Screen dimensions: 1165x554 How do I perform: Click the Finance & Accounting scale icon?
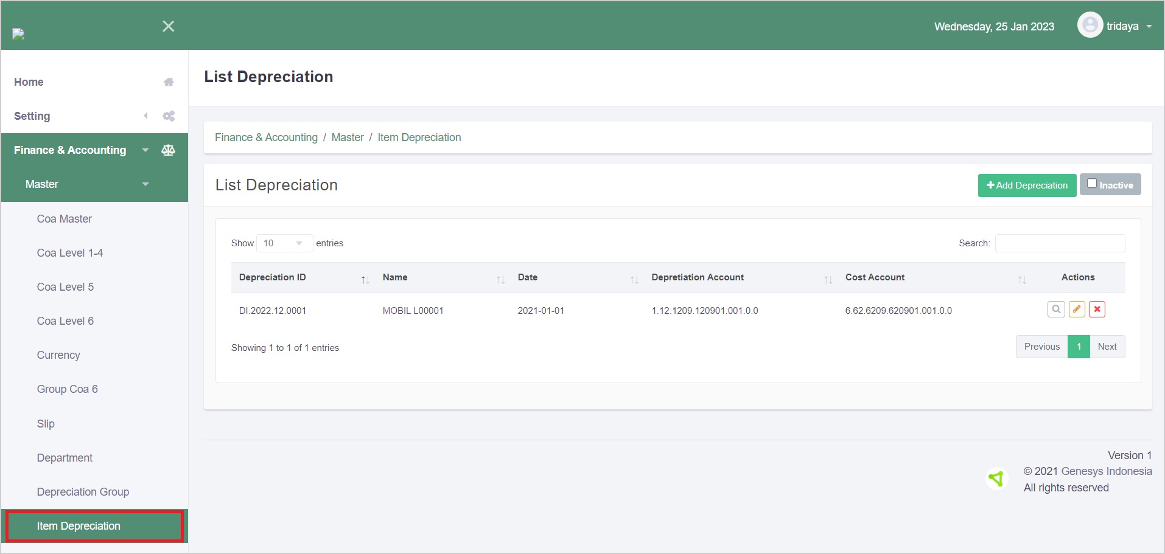coord(169,150)
